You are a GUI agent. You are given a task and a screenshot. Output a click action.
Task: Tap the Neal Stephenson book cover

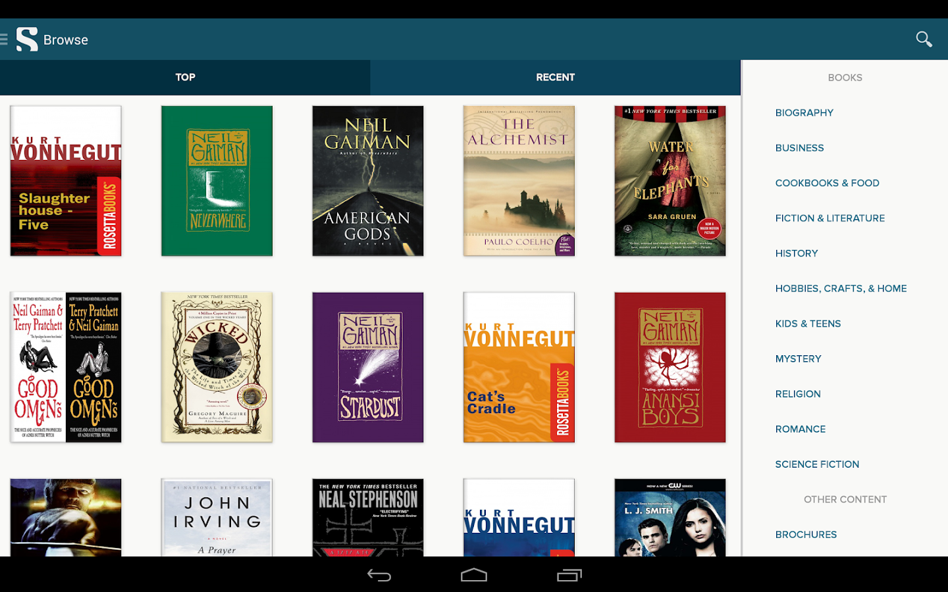[x=368, y=518]
